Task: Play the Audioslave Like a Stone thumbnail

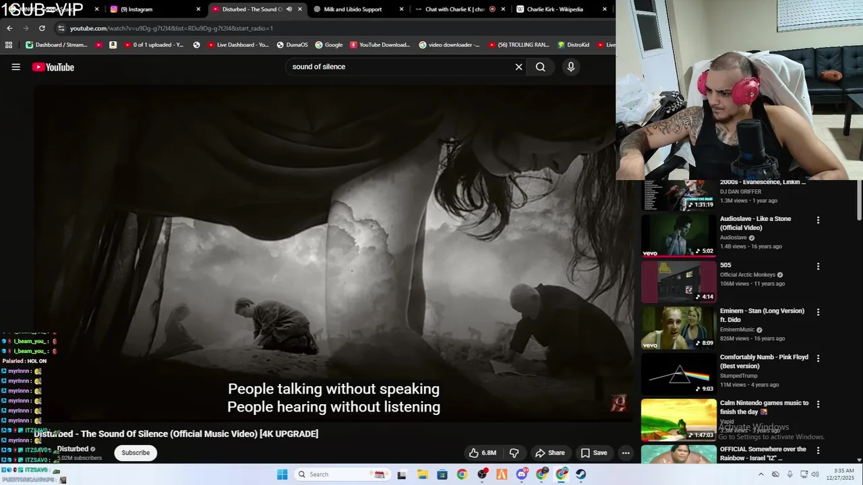Action: point(678,235)
